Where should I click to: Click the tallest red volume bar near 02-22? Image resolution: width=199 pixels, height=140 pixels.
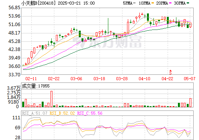click(51, 99)
